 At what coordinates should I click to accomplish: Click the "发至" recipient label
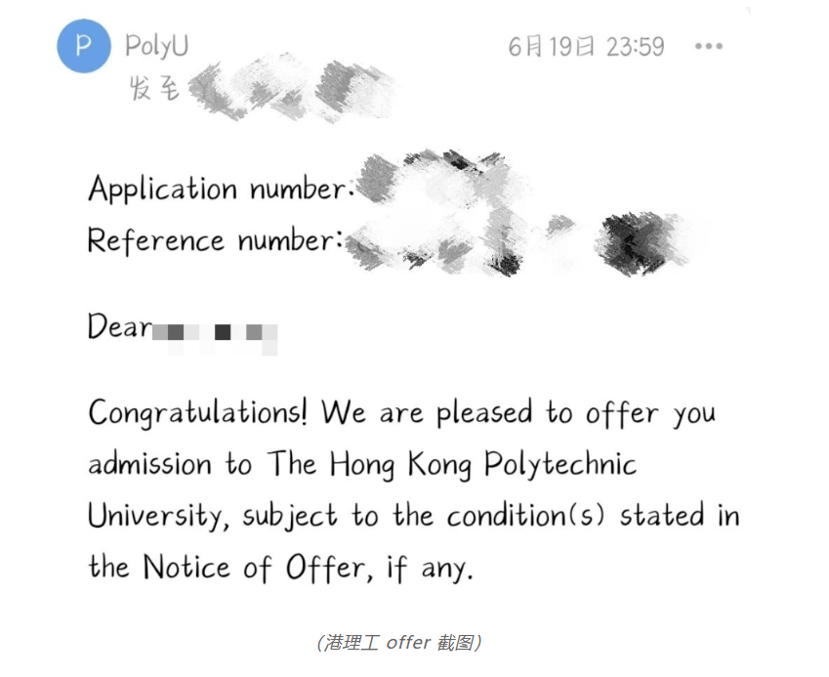pos(153,89)
